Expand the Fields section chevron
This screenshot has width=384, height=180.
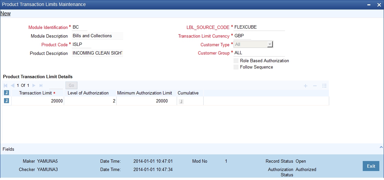pos(381,147)
